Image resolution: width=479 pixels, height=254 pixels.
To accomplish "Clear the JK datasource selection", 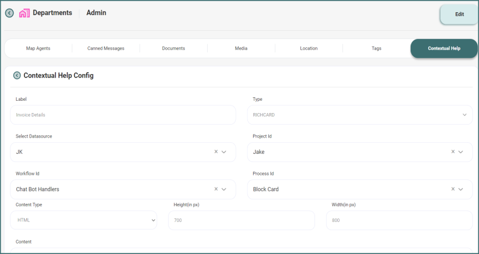I will pyautogui.click(x=216, y=151).
